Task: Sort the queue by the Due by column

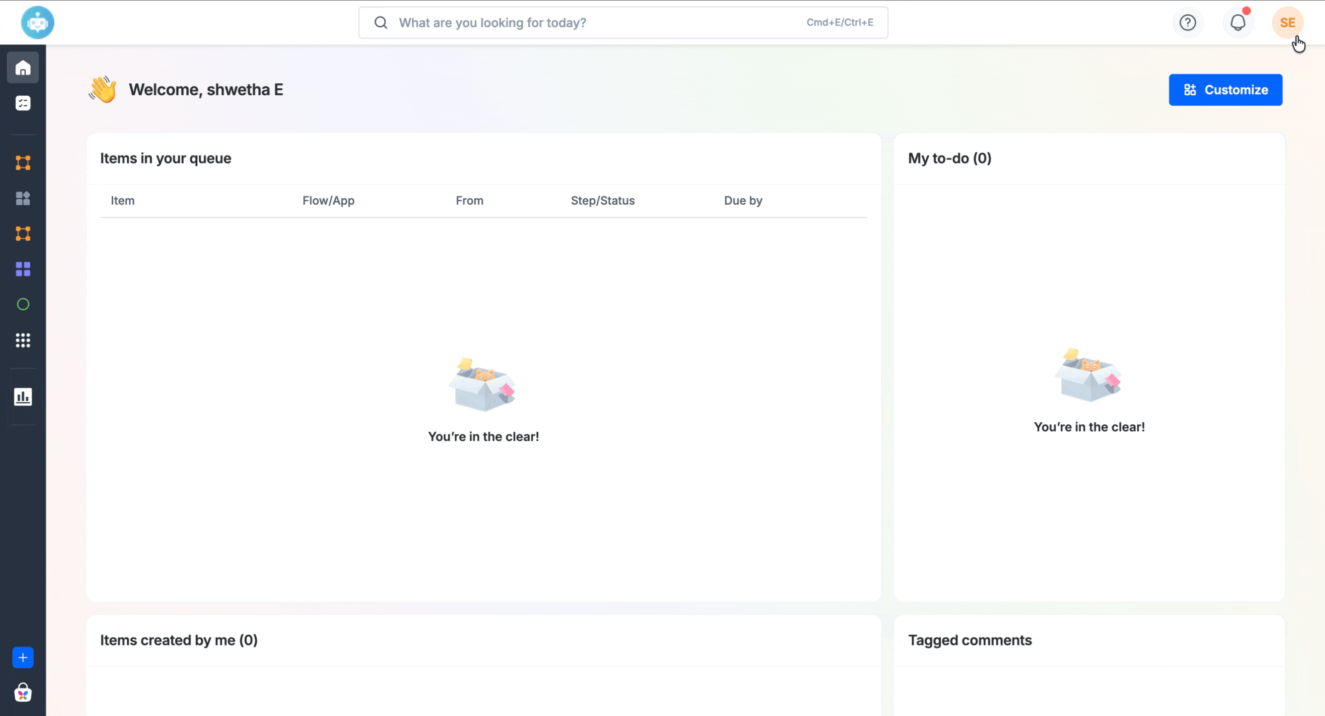Action: pyautogui.click(x=743, y=201)
